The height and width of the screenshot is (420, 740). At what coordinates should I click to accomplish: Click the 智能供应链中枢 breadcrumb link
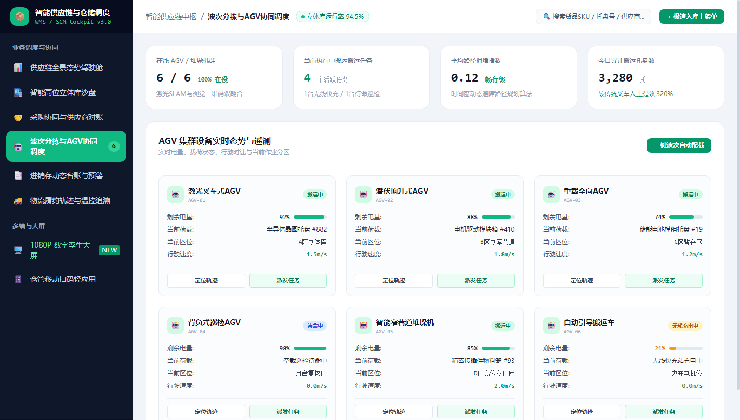(171, 17)
